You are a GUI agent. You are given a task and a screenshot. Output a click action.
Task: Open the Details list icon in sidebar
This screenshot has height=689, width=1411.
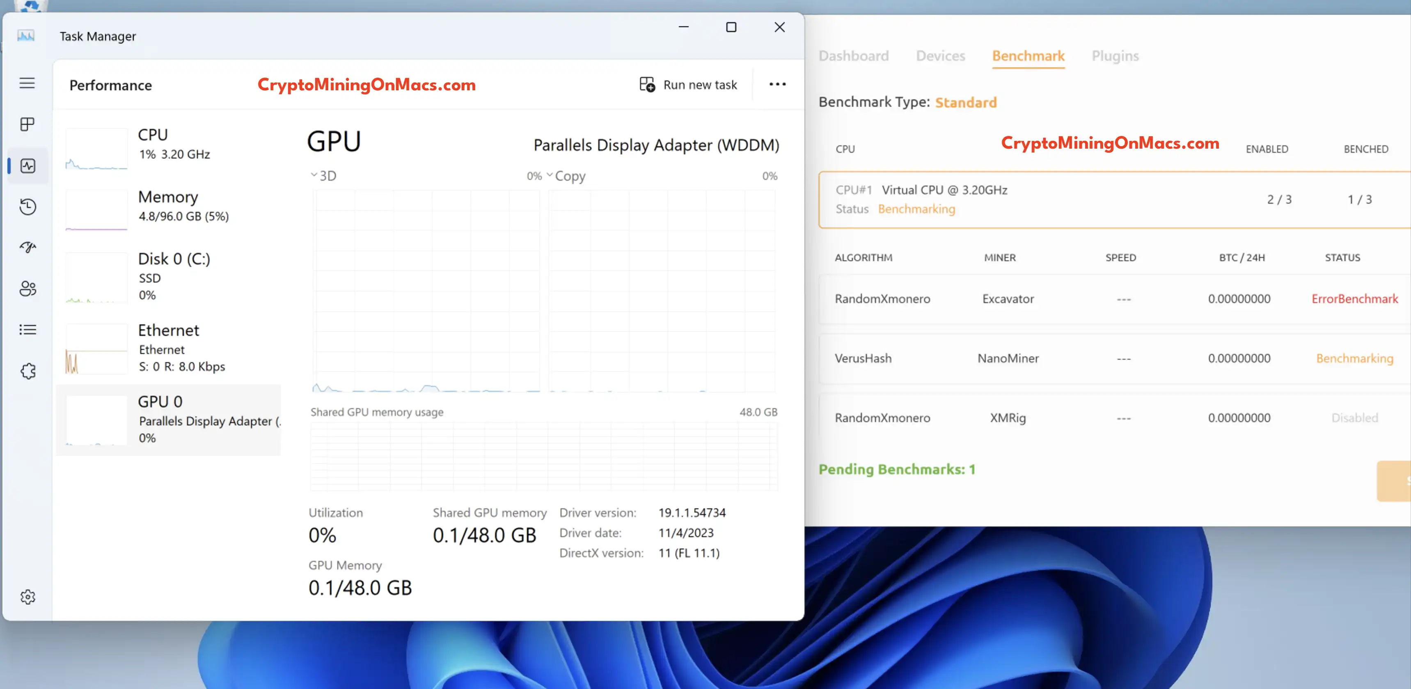27,329
